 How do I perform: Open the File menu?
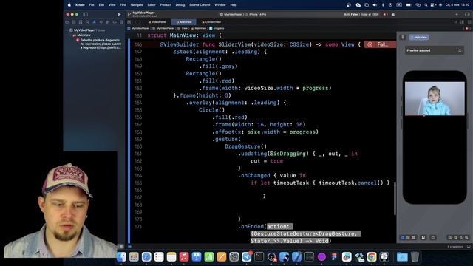(x=92, y=5)
